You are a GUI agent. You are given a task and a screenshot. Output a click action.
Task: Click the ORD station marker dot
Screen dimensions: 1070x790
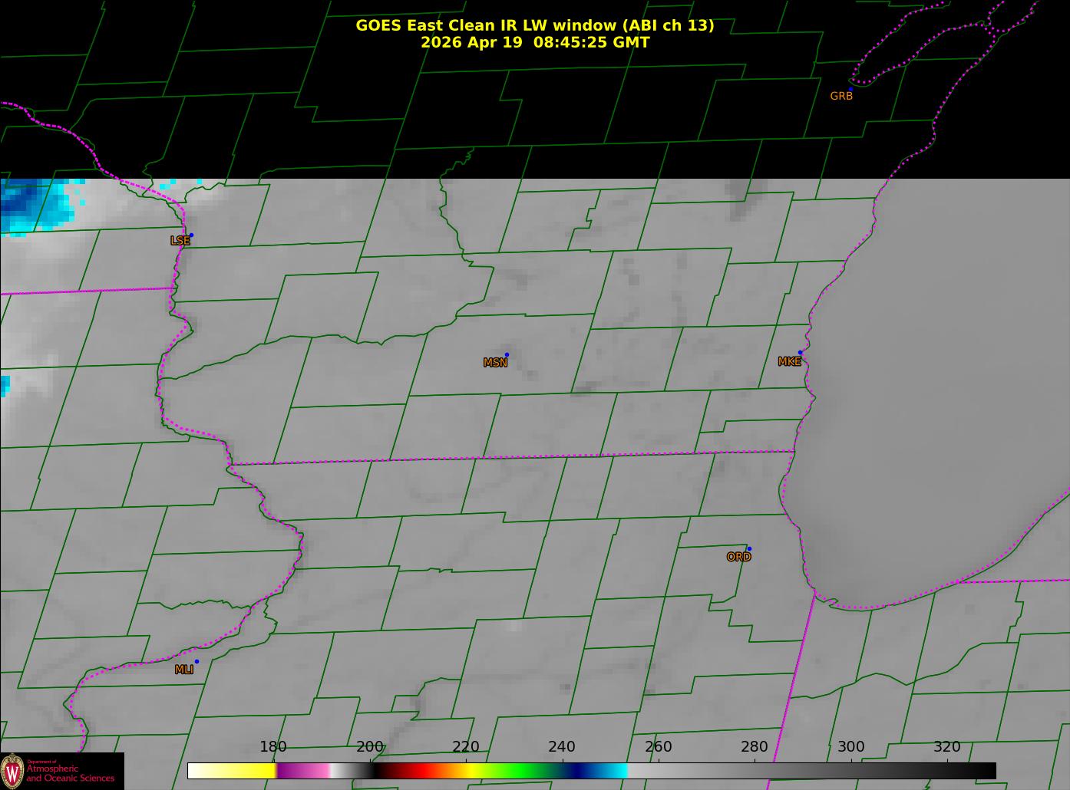pos(749,548)
